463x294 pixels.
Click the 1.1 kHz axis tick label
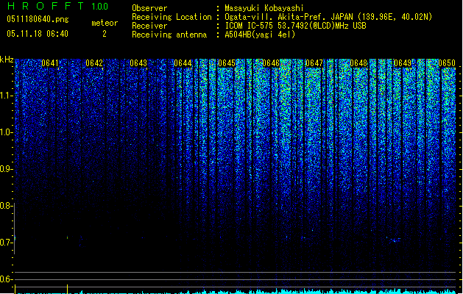coord(6,96)
